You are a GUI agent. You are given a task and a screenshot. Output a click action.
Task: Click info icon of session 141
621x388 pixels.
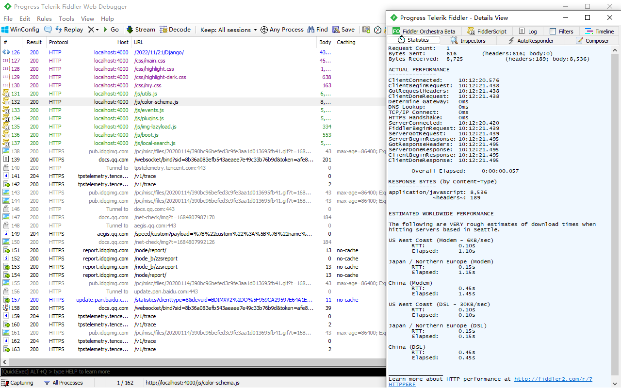coord(6,176)
